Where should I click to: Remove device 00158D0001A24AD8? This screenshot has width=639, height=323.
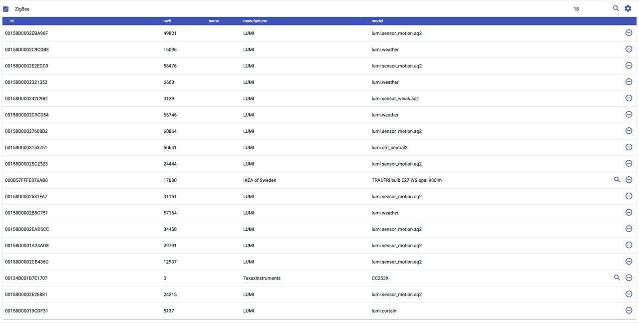pos(629,245)
